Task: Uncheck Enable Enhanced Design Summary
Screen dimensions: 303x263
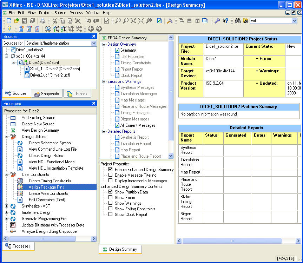Action: tap(110, 169)
